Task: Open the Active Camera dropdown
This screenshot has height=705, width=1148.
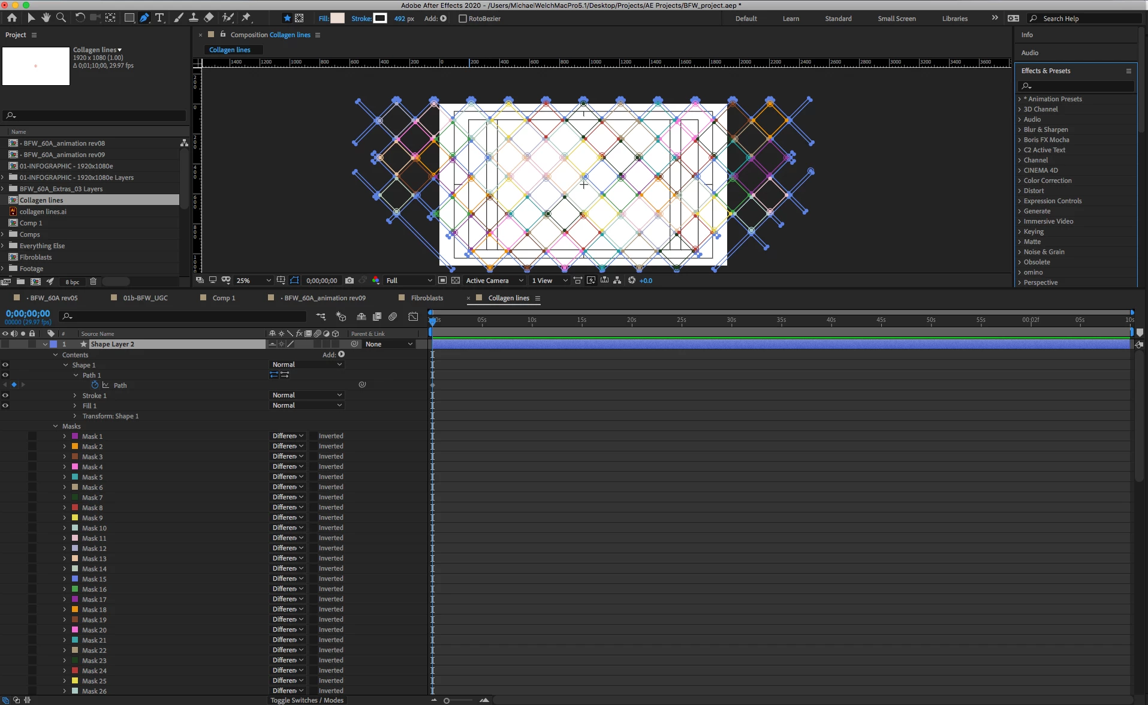Action: pos(495,281)
